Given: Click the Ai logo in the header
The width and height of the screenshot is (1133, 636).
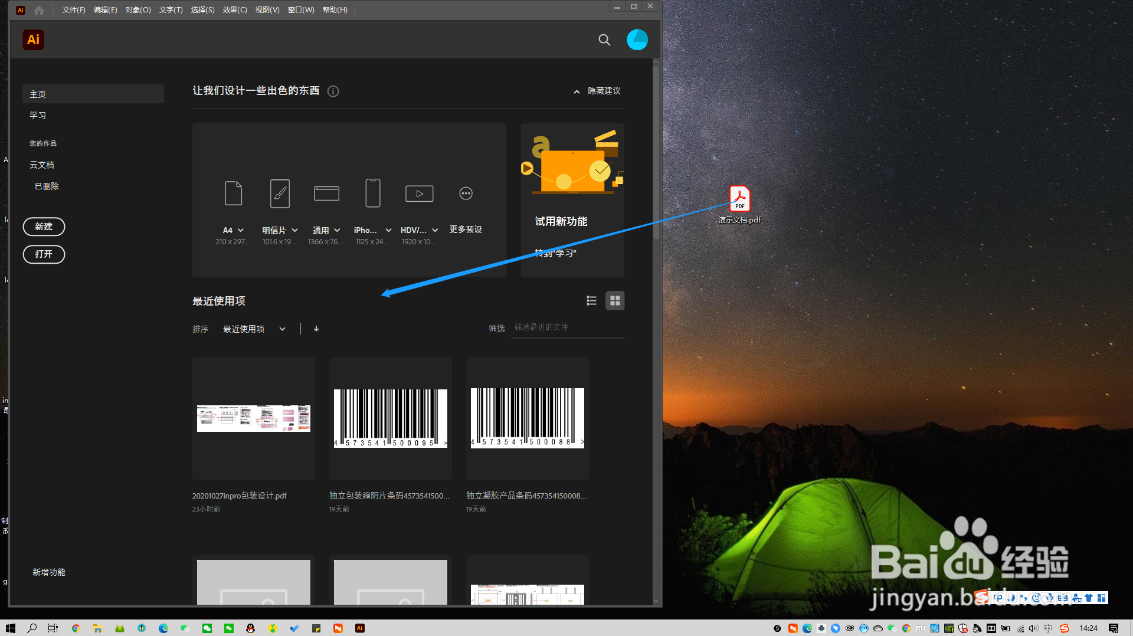Looking at the screenshot, I should [x=34, y=40].
